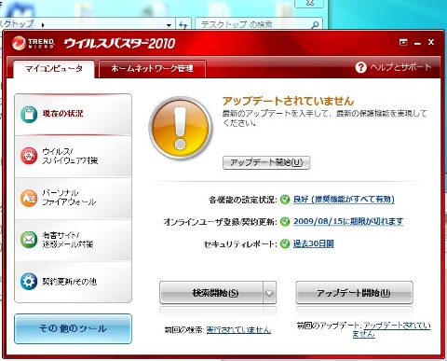Expand the 検索開始 dropdown arrow
Viewport: 447px width, 361px height.
click(269, 293)
